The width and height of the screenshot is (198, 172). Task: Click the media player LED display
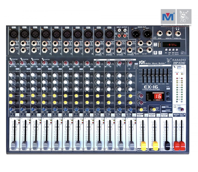point(171,45)
